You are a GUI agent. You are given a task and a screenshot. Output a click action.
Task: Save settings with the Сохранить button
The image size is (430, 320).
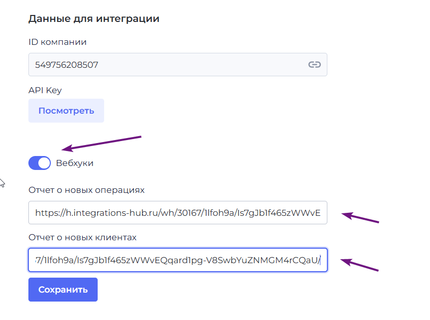tap(63, 290)
